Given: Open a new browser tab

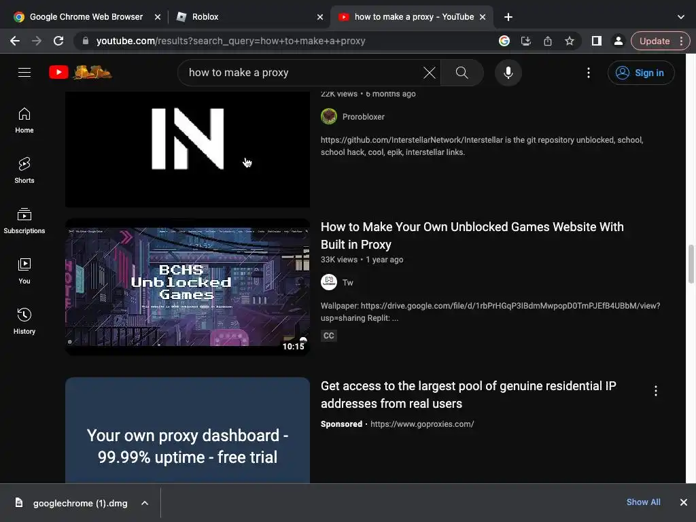Looking at the screenshot, I should (508, 17).
